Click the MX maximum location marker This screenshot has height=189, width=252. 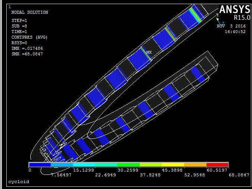point(149,52)
